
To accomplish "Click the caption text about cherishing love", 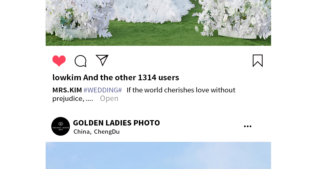I will pyautogui.click(x=144, y=94).
